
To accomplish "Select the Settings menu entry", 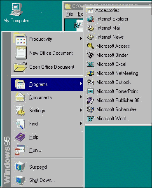I will click(47, 111).
